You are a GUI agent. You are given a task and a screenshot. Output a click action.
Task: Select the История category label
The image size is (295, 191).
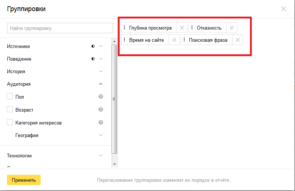tap(16, 72)
